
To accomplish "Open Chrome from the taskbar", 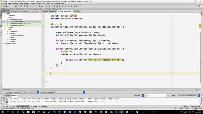I will pyautogui.click(x=70, y=112).
